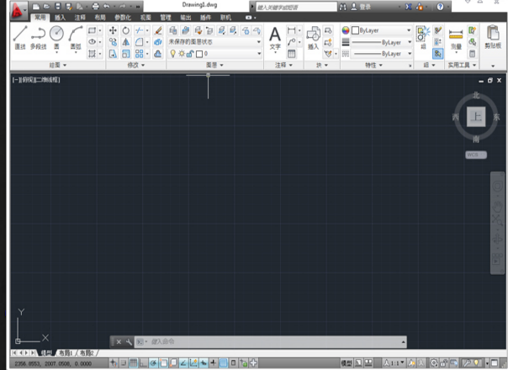Open the Clipboard (剪贴板) panel

[x=492, y=40]
